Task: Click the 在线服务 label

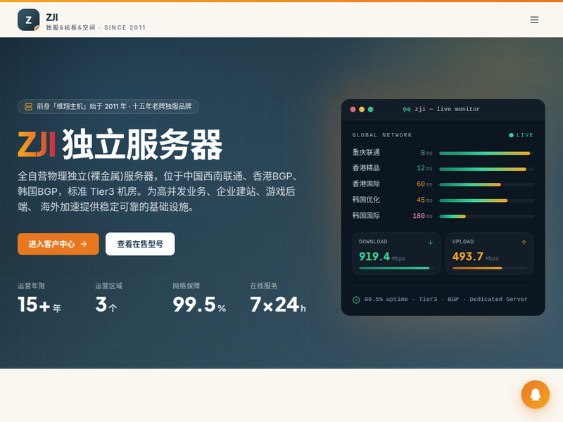Action: 264,286
